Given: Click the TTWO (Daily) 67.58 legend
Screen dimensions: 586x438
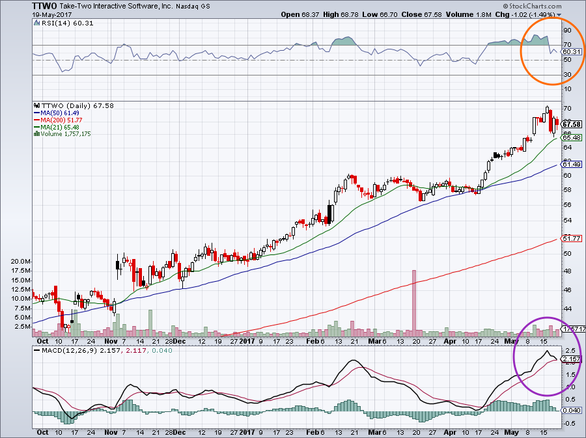Looking at the screenshot, I should (77, 105).
